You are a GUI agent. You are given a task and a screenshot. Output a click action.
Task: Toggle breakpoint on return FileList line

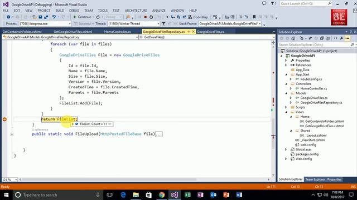coord(4,119)
